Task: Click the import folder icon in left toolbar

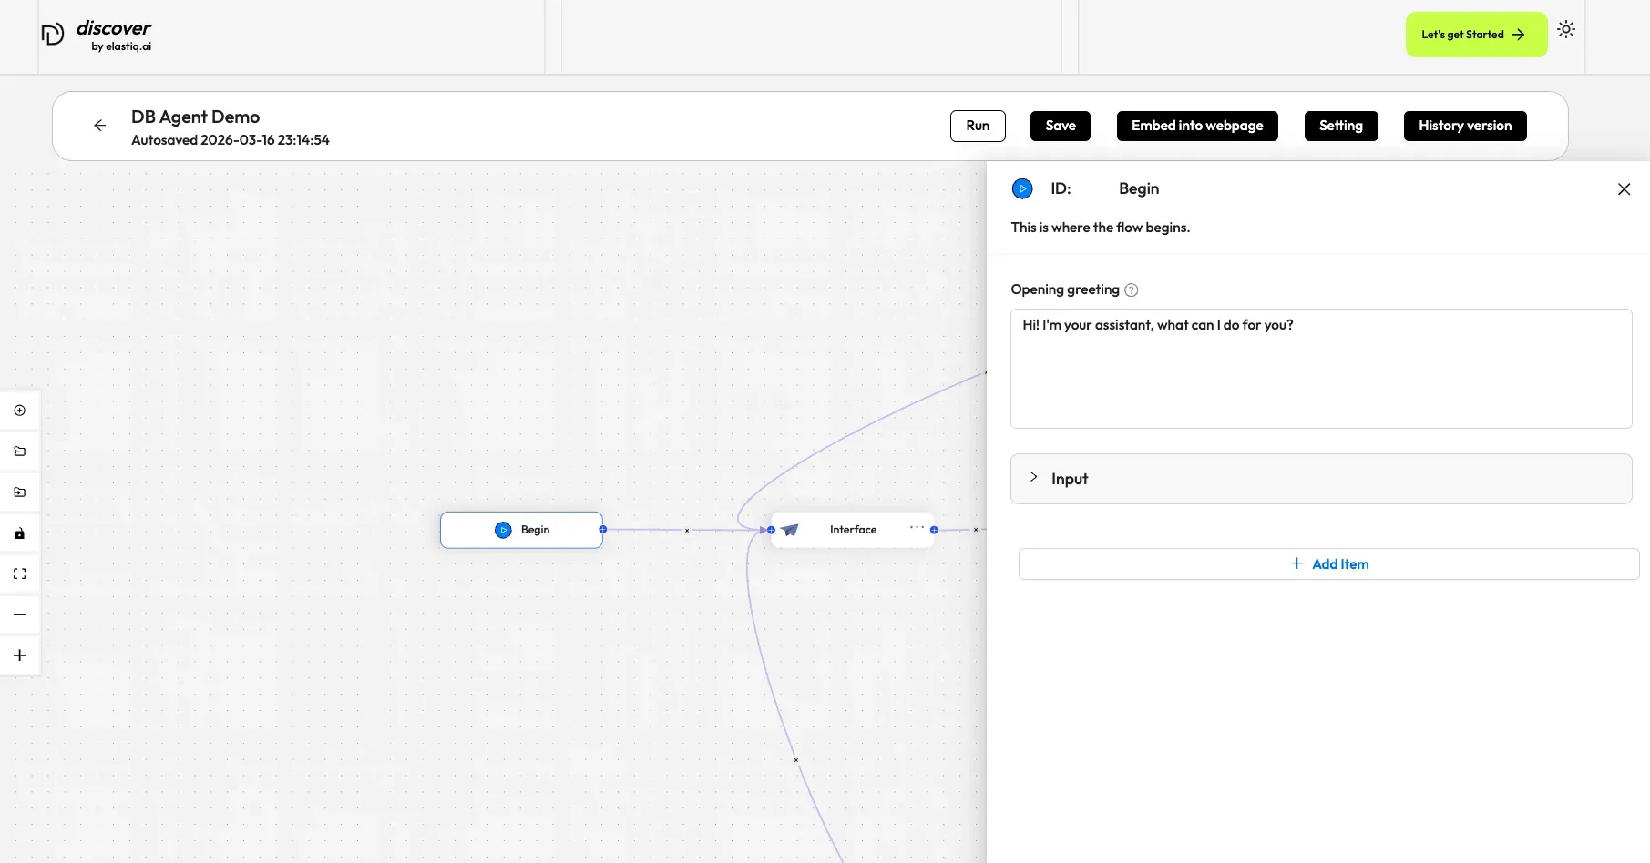Action: (x=19, y=452)
